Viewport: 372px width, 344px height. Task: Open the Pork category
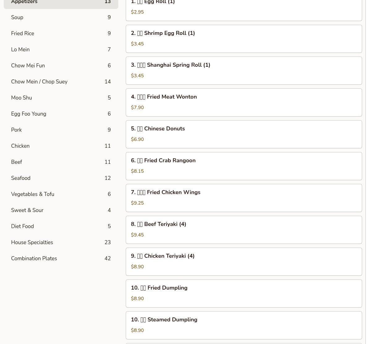61,130
